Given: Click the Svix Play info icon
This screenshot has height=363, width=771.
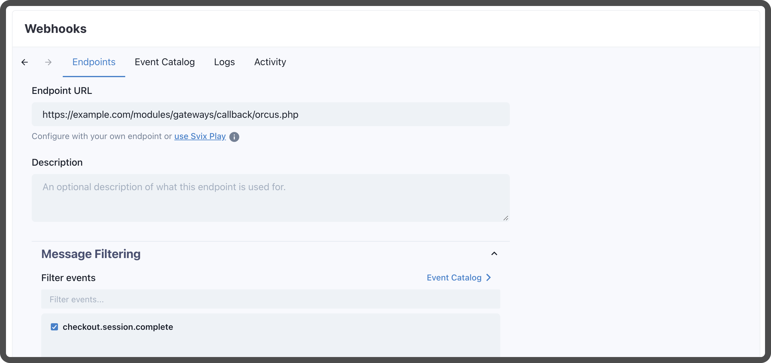Looking at the screenshot, I should pos(234,137).
